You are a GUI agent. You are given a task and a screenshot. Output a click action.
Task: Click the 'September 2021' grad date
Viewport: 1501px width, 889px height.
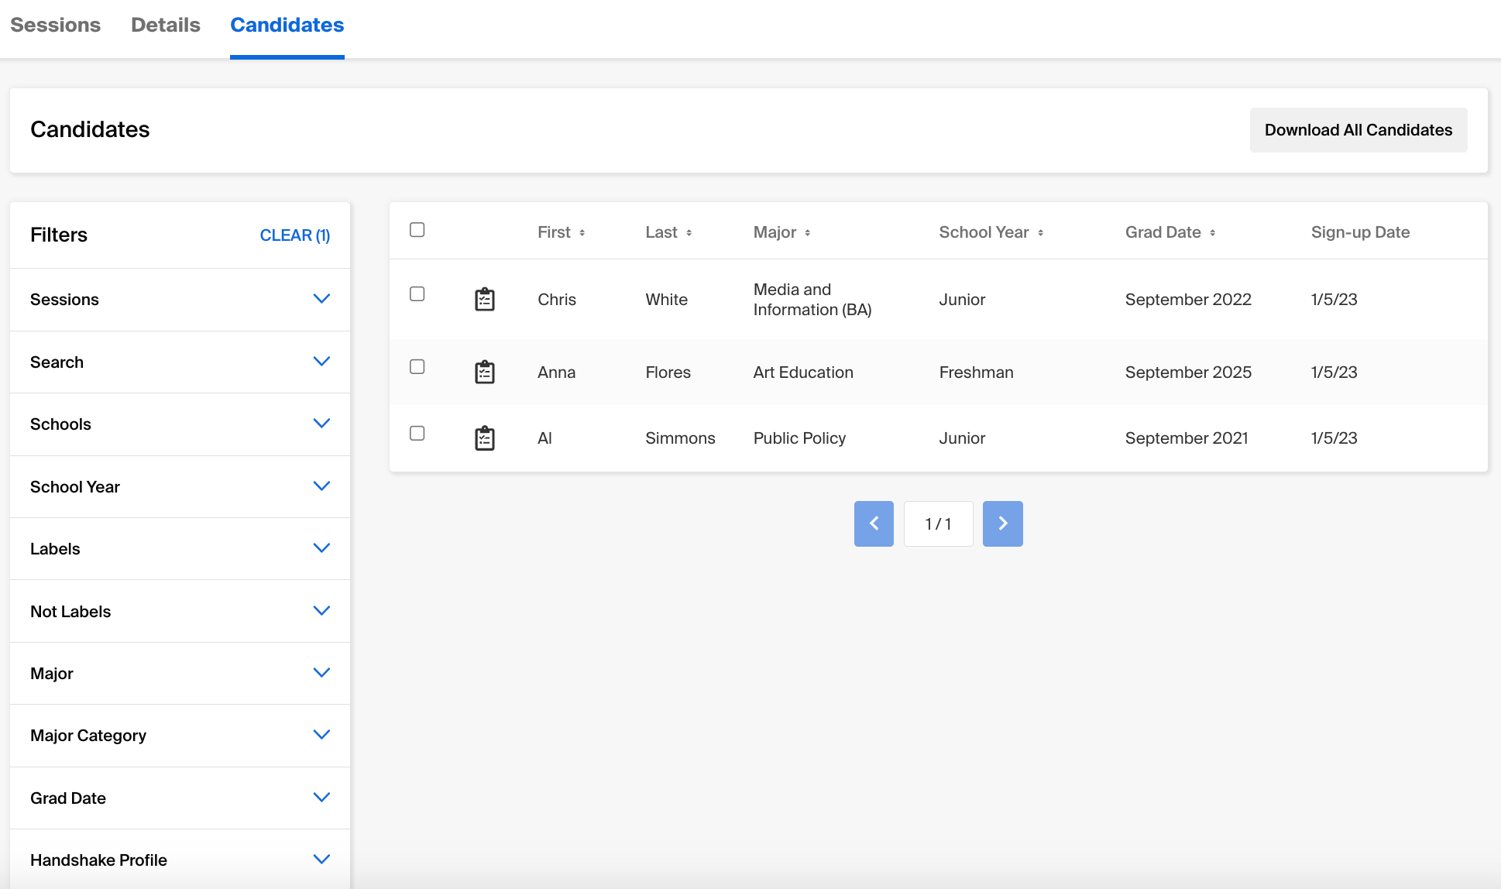pos(1187,438)
